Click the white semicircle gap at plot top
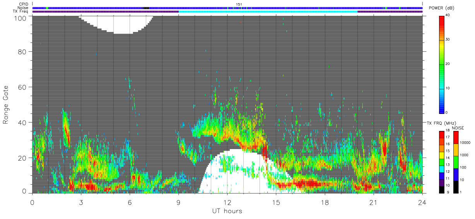The width and height of the screenshot is (475, 219). [116, 24]
